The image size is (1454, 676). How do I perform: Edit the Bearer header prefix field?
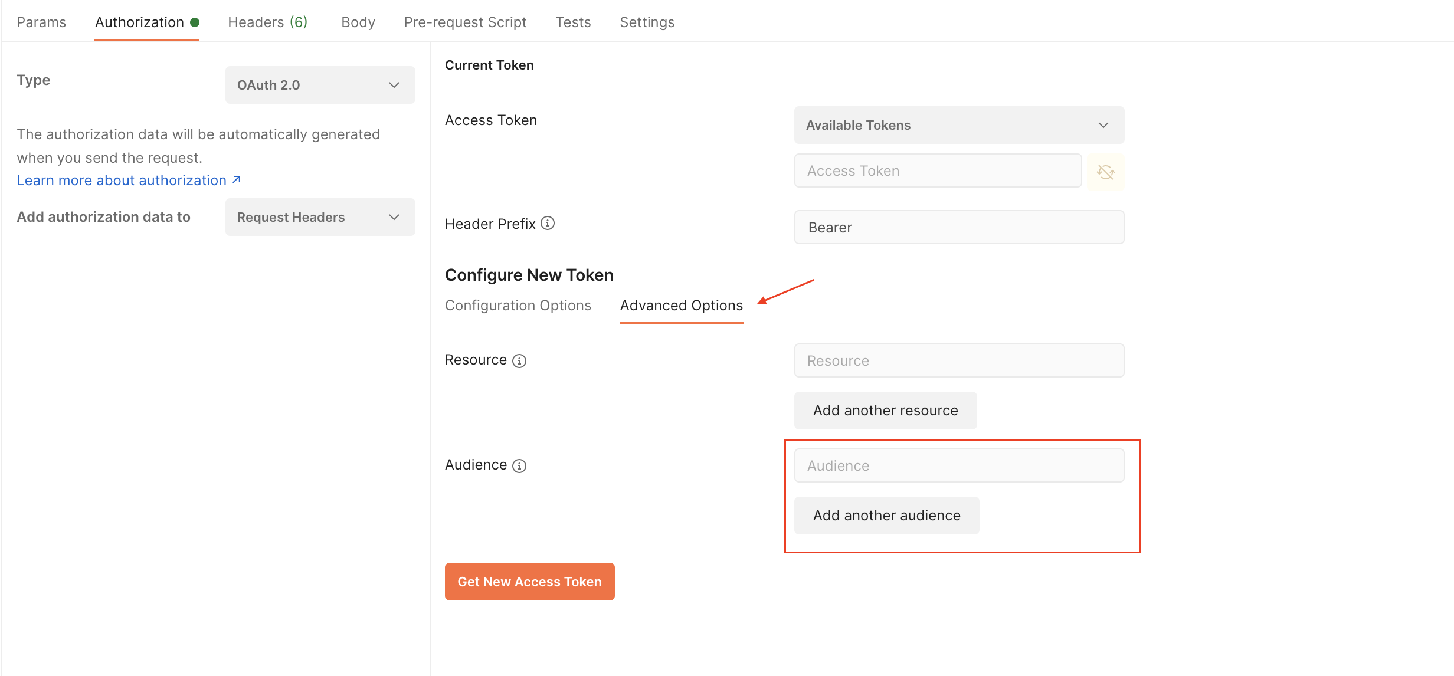pos(958,227)
